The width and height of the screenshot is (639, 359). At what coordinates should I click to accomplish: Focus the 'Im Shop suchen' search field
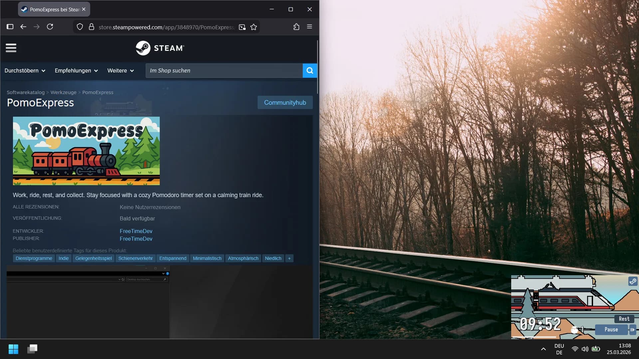click(224, 70)
